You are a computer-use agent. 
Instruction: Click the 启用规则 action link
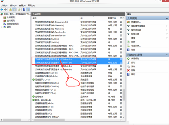(135, 59)
